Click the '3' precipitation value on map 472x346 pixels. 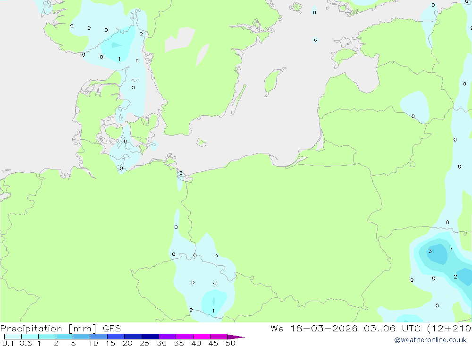click(x=430, y=251)
